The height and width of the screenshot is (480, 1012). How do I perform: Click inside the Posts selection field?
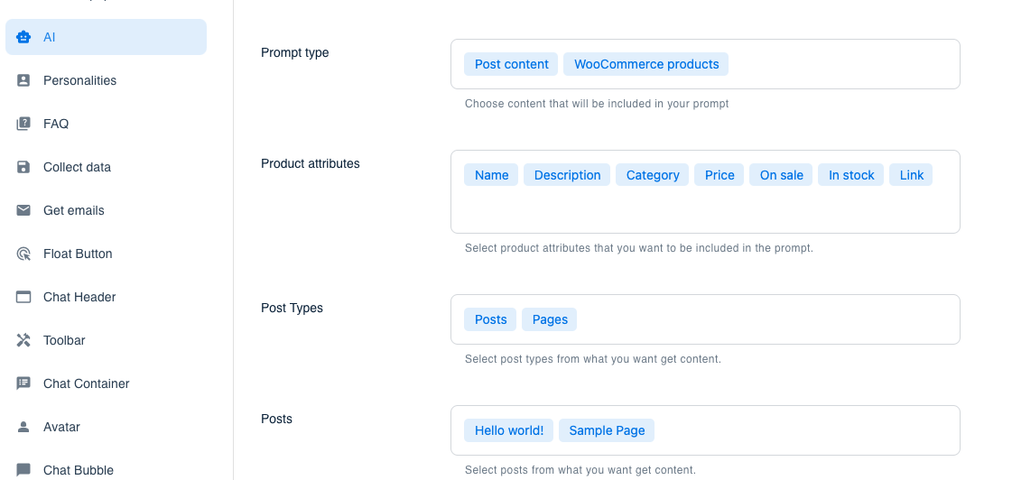pos(803,430)
